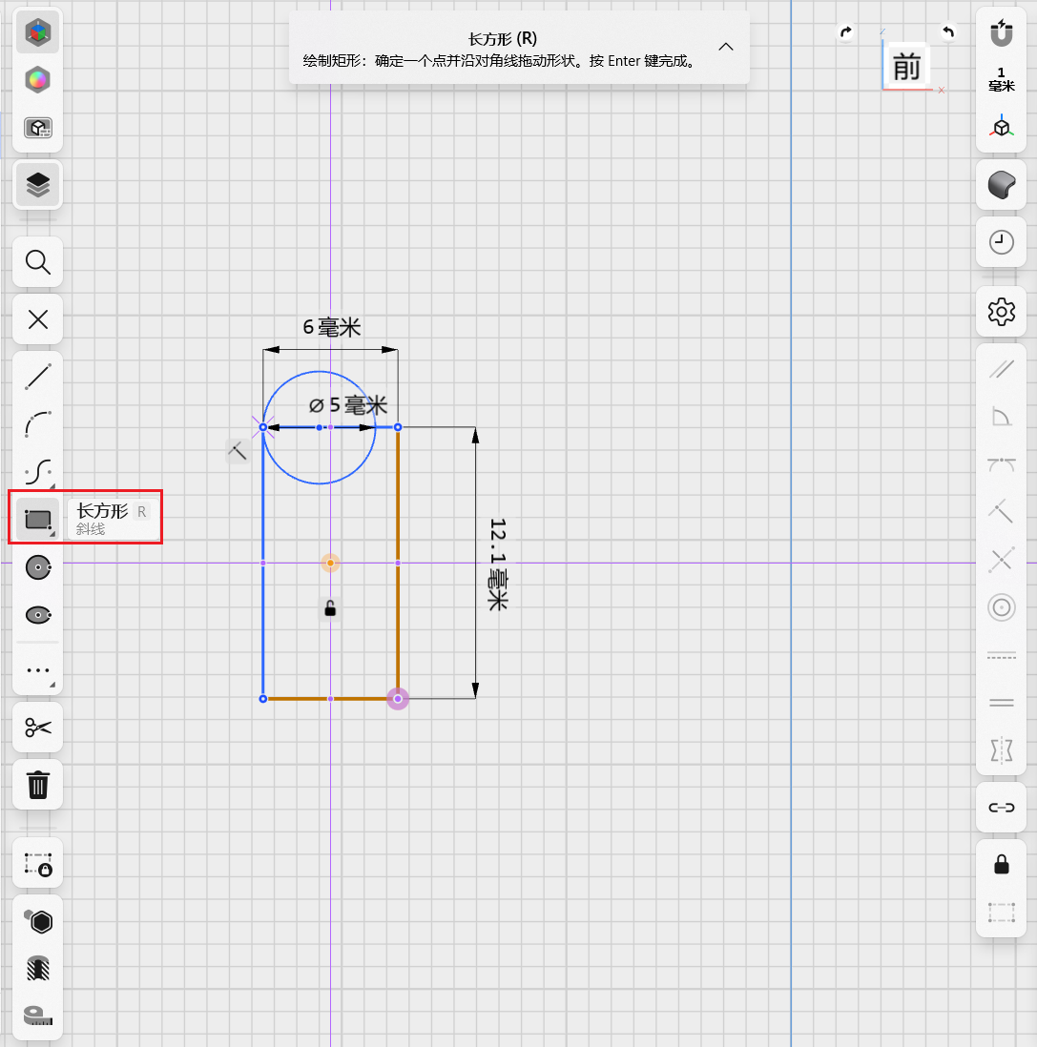The height and width of the screenshot is (1047, 1037).
Task: Toggle the unlock padlock in the rectangle
Action: (x=330, y=608)
